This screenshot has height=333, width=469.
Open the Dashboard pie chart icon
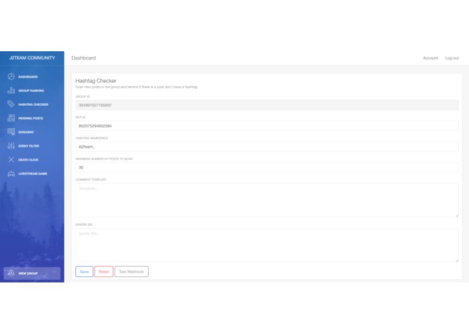pyautogui.click(x=11, y=77)
